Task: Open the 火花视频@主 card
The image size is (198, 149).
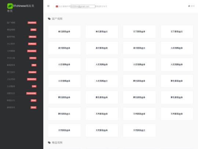Action: (102, 81)
